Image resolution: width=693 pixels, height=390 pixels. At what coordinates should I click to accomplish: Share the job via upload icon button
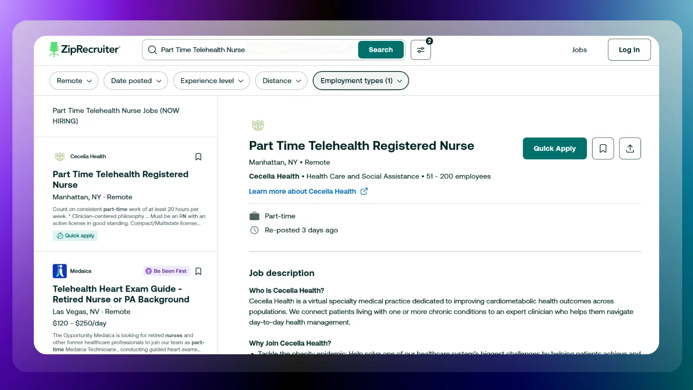pyautogui.click(x=630, y=149)
